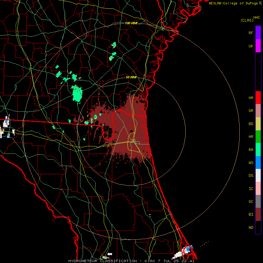Click the GC legend label
The width and height of the screenshot is (263, 263).
(251, 202)
